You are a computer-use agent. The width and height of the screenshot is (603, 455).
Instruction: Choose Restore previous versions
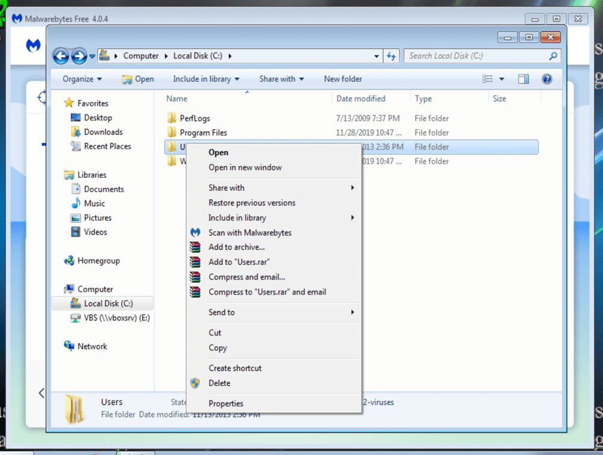pos(274,203)
